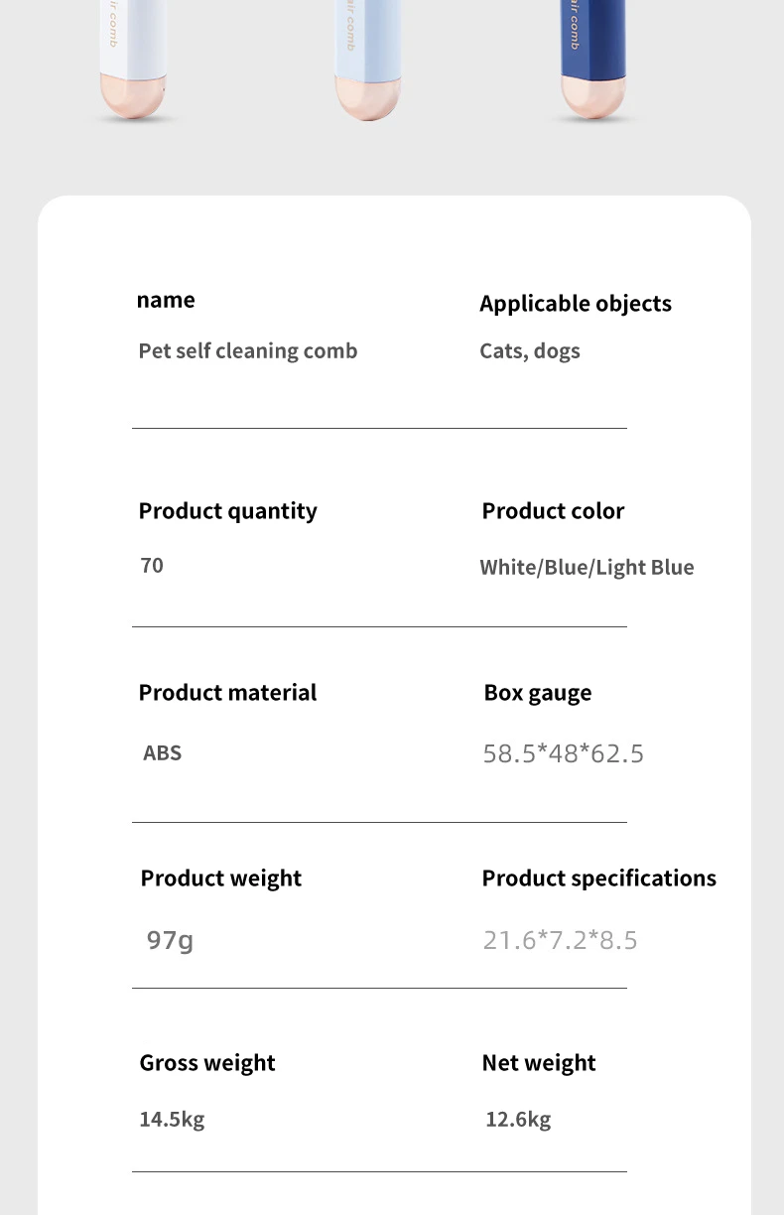
Task: Click the "Product color" heading
Action: (553, 511)
